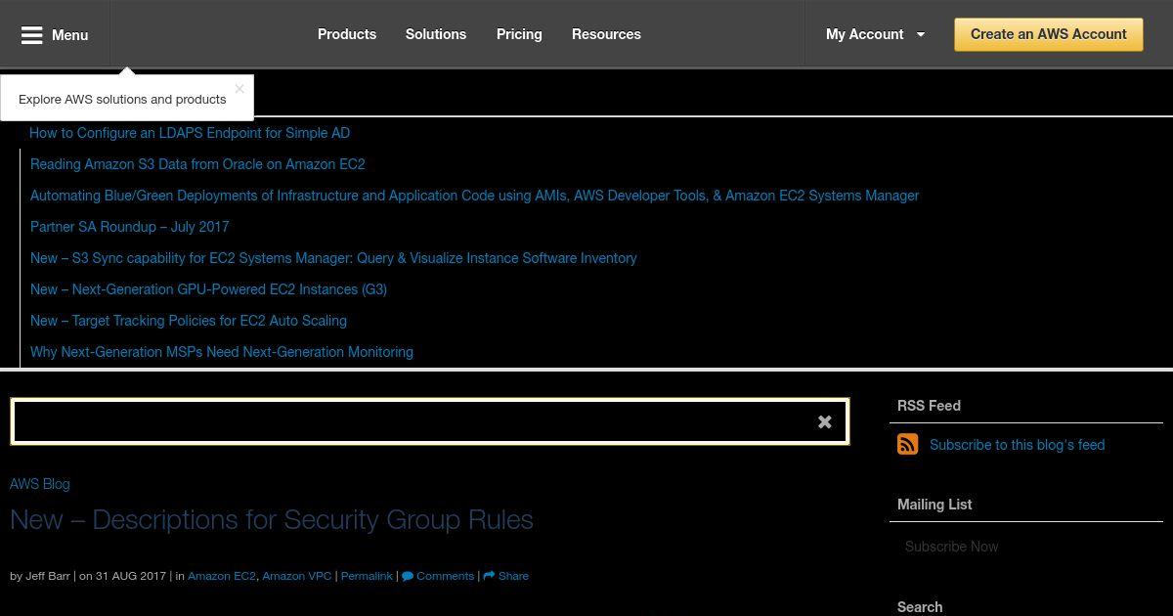Image resolution: width=1173 pixels, height=616 pixels.
Task: Open the Solutions menu
Action: (436, 34)
